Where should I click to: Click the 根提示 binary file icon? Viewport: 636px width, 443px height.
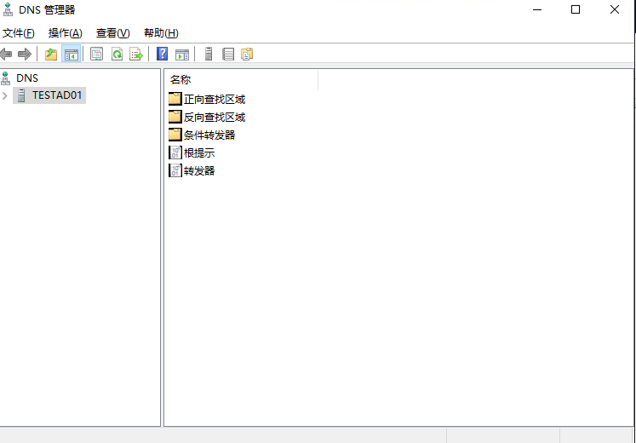pos(175,152)
